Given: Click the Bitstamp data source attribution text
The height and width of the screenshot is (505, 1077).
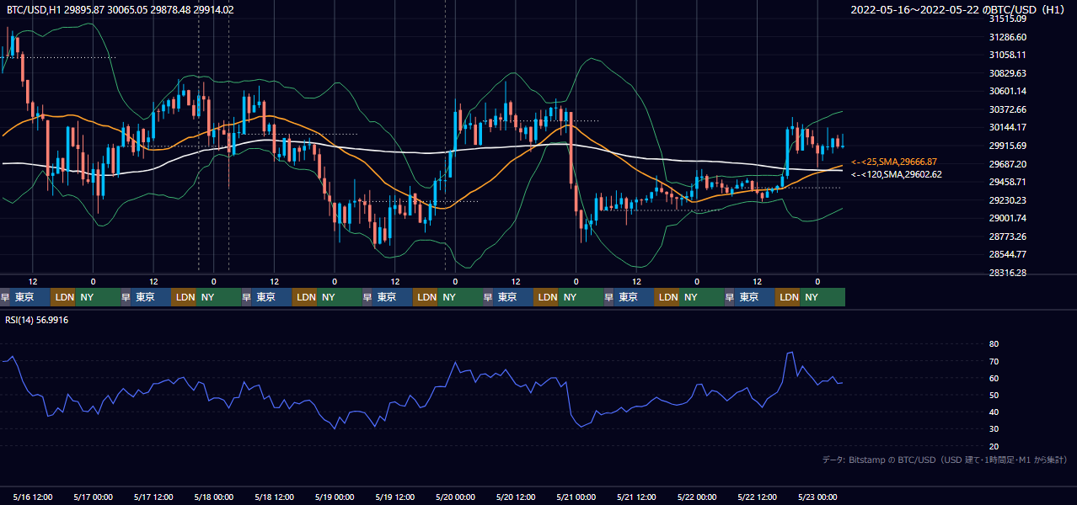Looking at the screenshot, I should tap(945, 460).
